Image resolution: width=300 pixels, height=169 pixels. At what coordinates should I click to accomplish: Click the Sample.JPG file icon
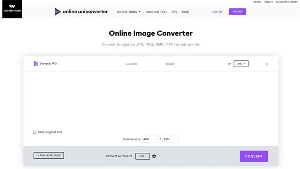point(36,64)
